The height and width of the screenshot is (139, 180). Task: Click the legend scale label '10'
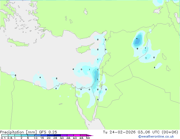pos(35,138)
